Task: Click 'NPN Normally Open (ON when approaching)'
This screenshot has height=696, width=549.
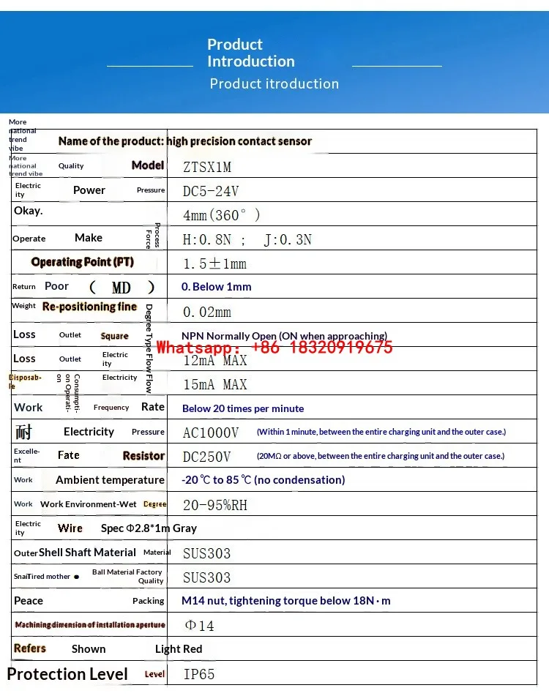Action: 284,336
